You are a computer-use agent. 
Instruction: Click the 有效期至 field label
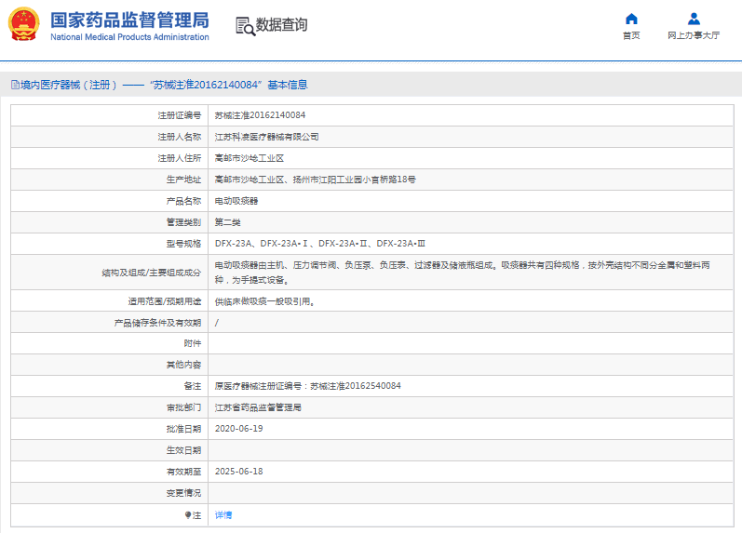183,472
